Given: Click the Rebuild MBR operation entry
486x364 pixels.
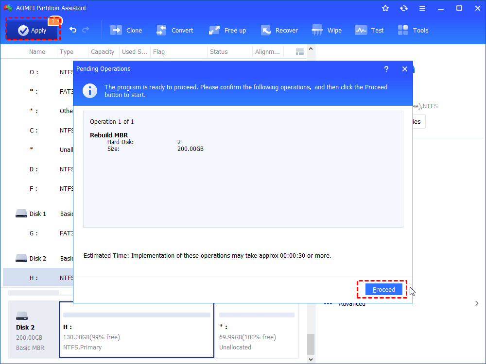Looking at the screenshot, I should click(x=109, y=135).
